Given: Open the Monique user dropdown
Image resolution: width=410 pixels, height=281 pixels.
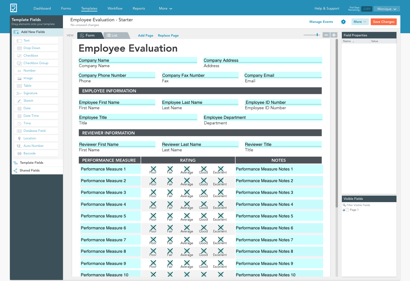Looking at the screenshot, I should click(x=387, y=9).
